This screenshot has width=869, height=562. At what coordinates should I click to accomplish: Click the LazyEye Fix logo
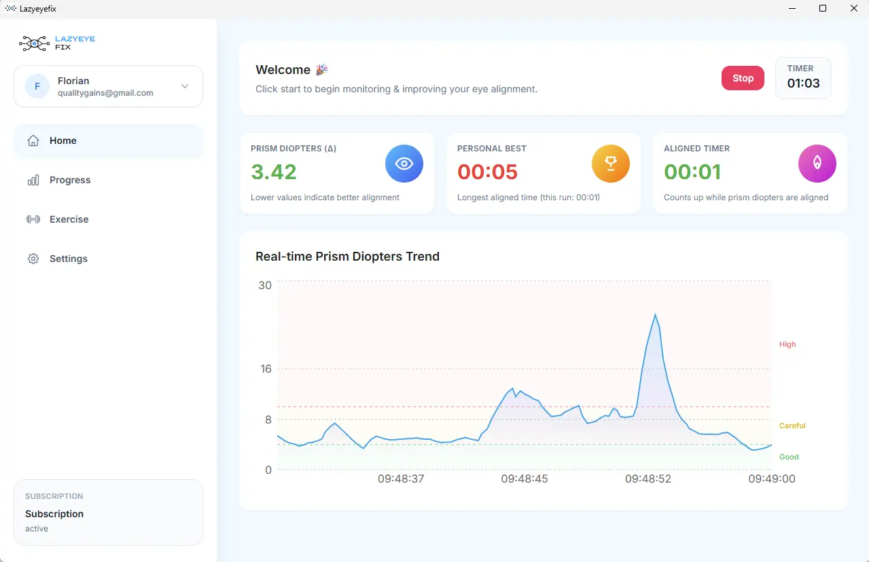pyautogui.click(x=56, y=43)
